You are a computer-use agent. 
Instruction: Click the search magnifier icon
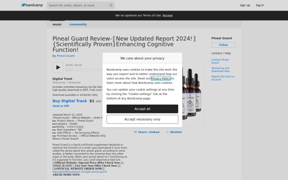pyautogui.click(x=111, y=5)
